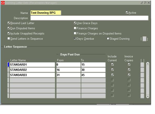Enable the Finance Charges checkbox
155x114 pixels.
tap(75, 28)
